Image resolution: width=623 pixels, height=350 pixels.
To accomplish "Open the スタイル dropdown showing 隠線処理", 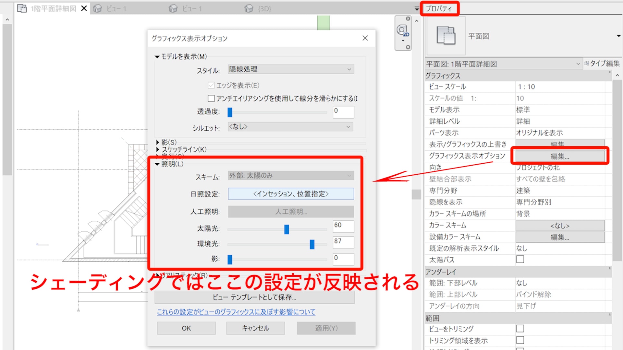I will click(x=291, y=69).
